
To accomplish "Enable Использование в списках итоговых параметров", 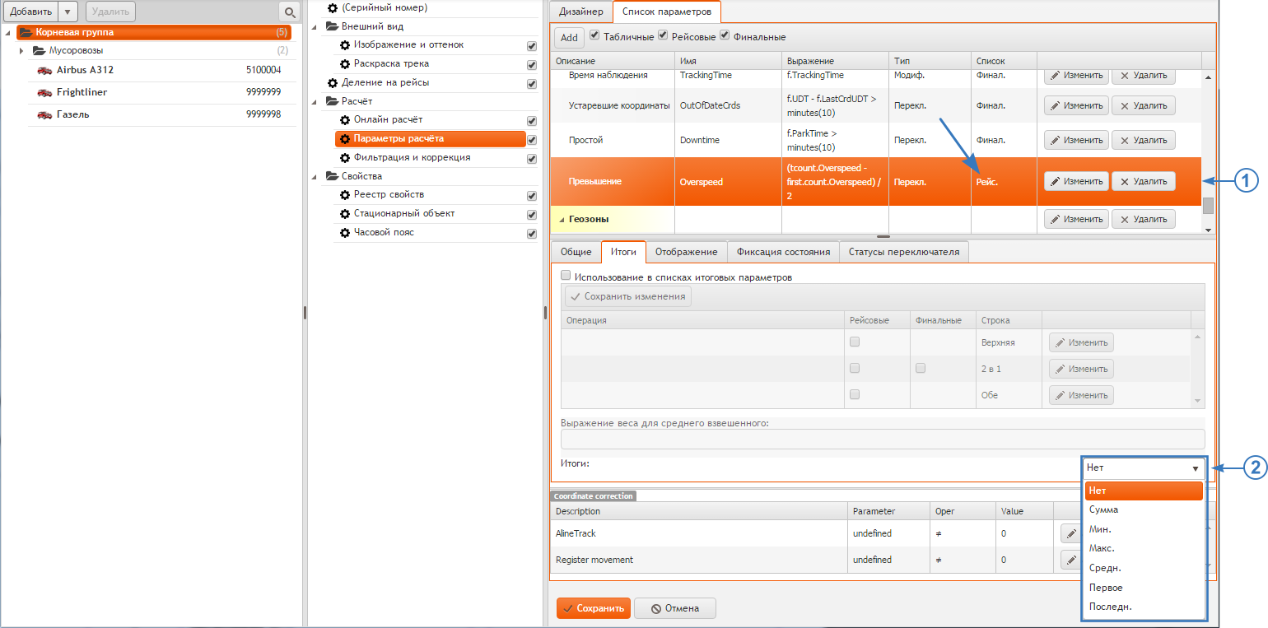I will (x=566, y=276).
